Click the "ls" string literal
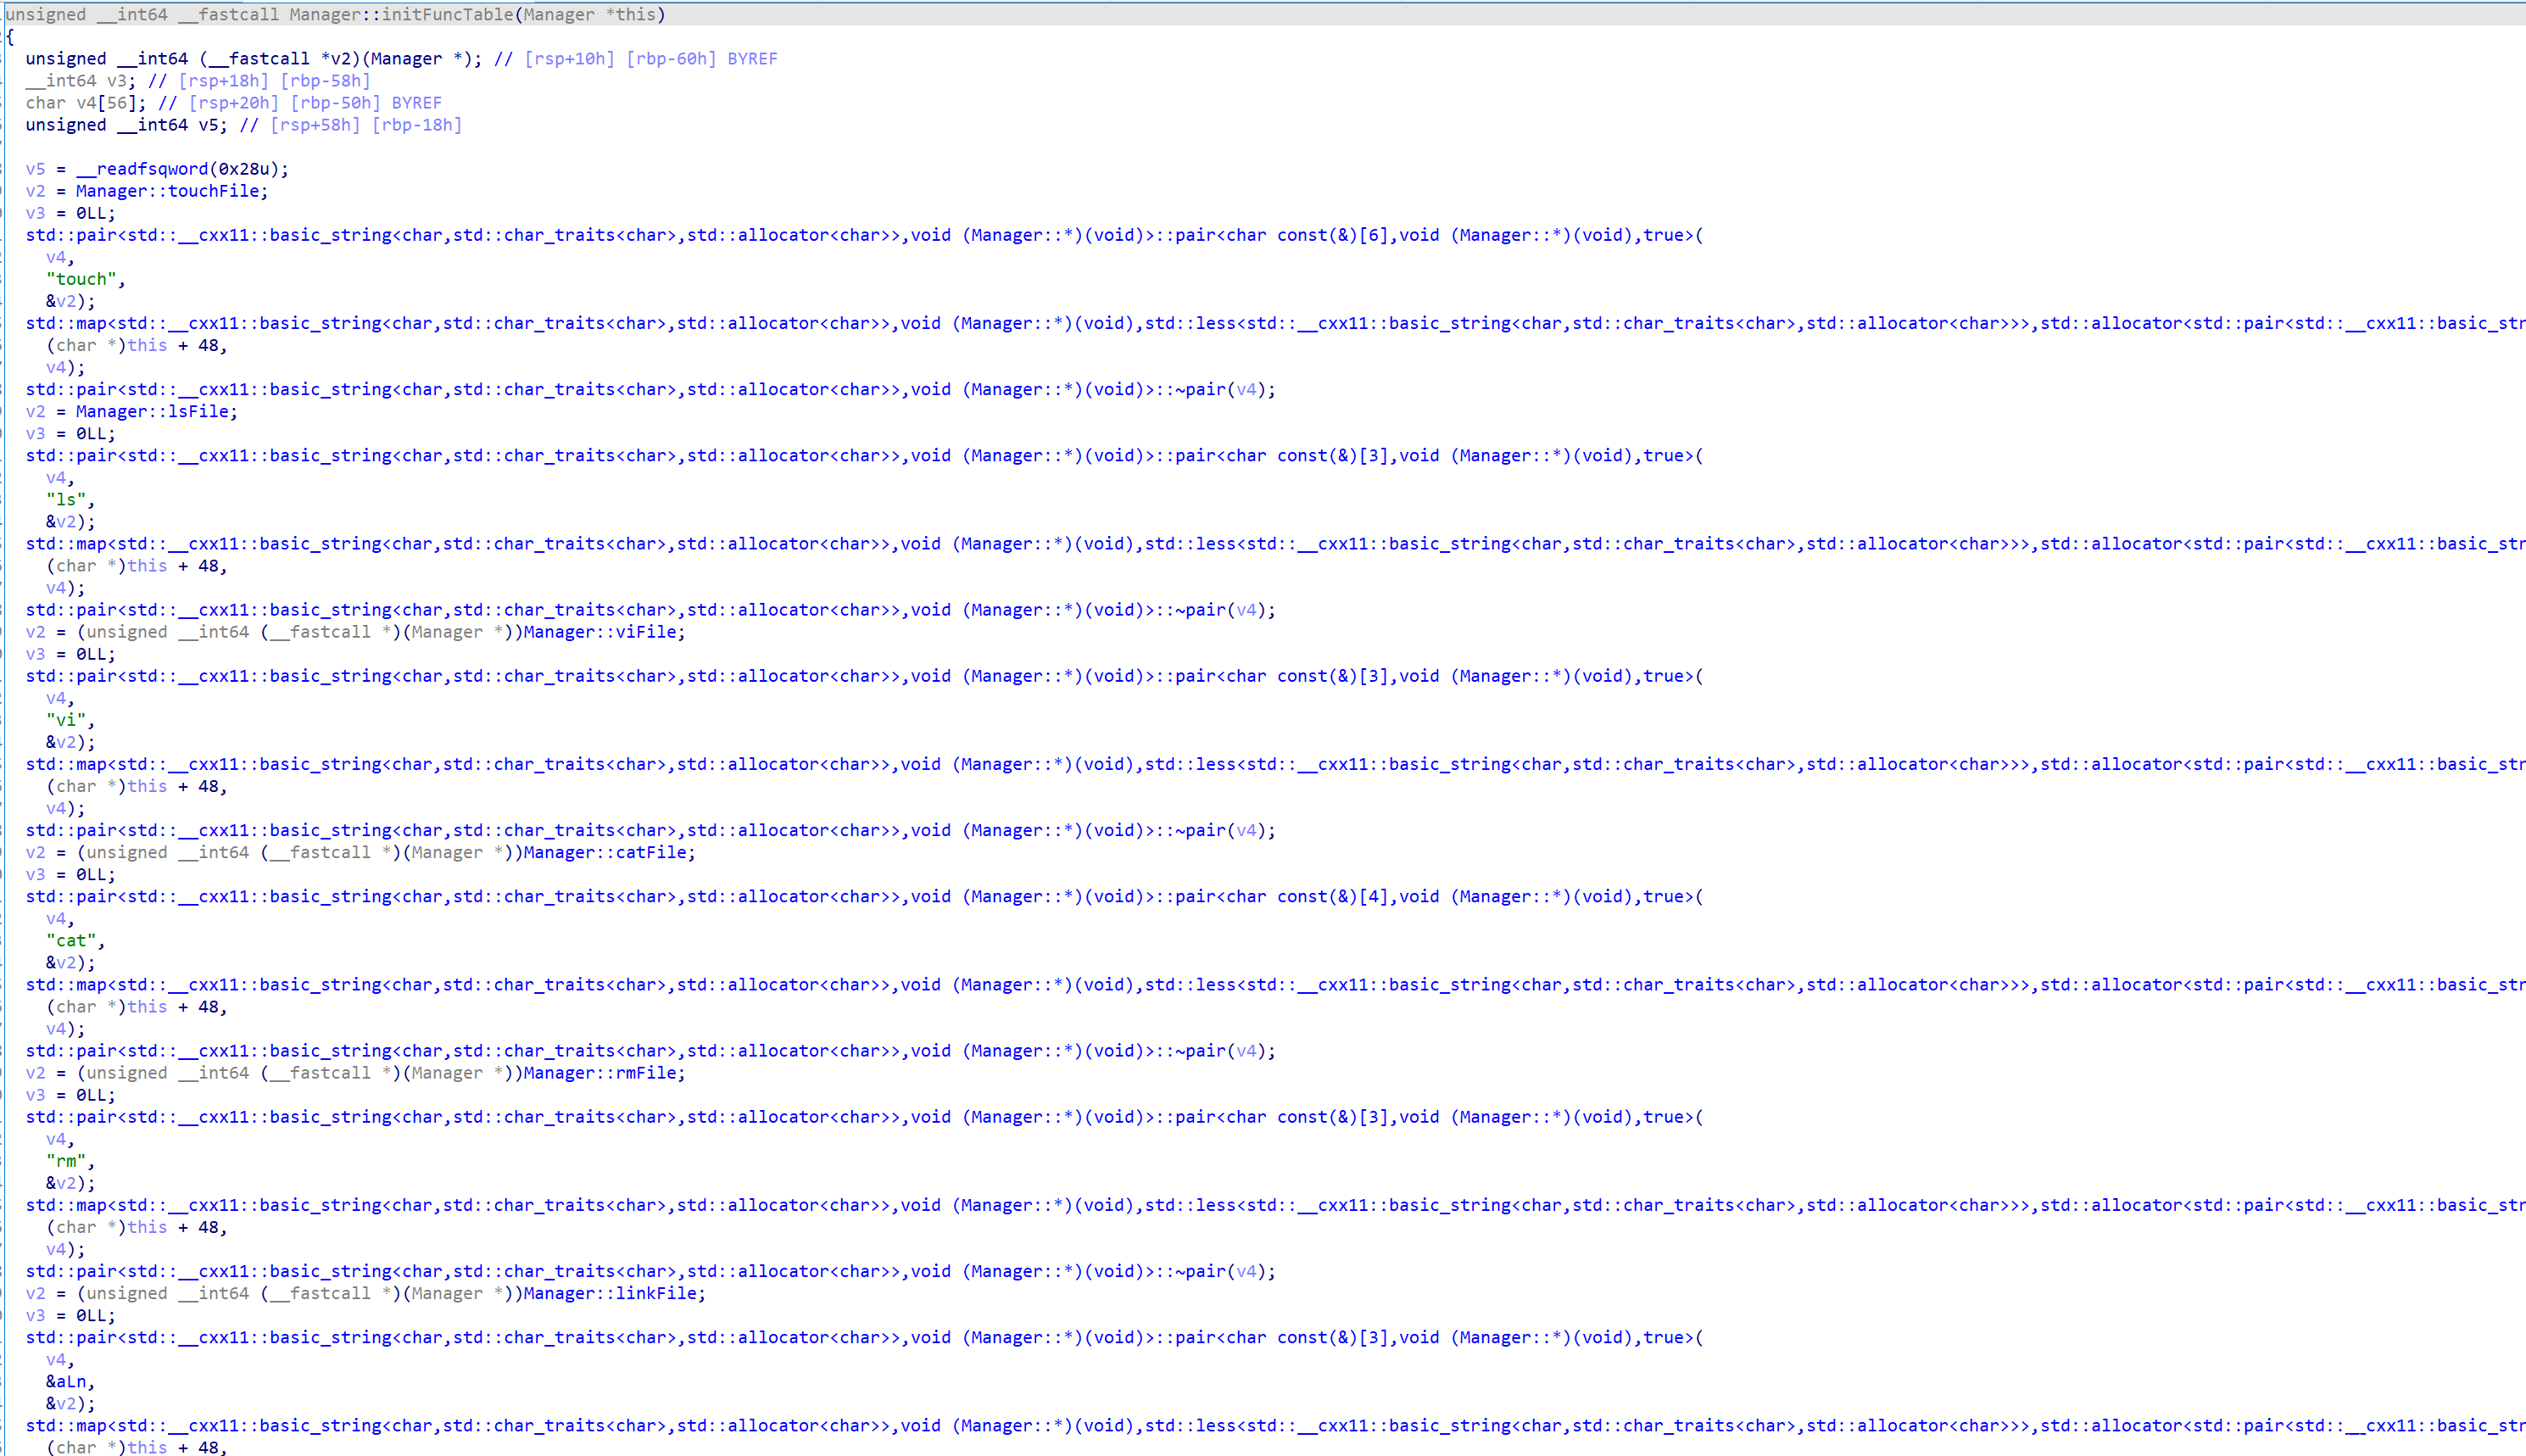This screenshot has width=2526, height=1456. tap(65, 499)
